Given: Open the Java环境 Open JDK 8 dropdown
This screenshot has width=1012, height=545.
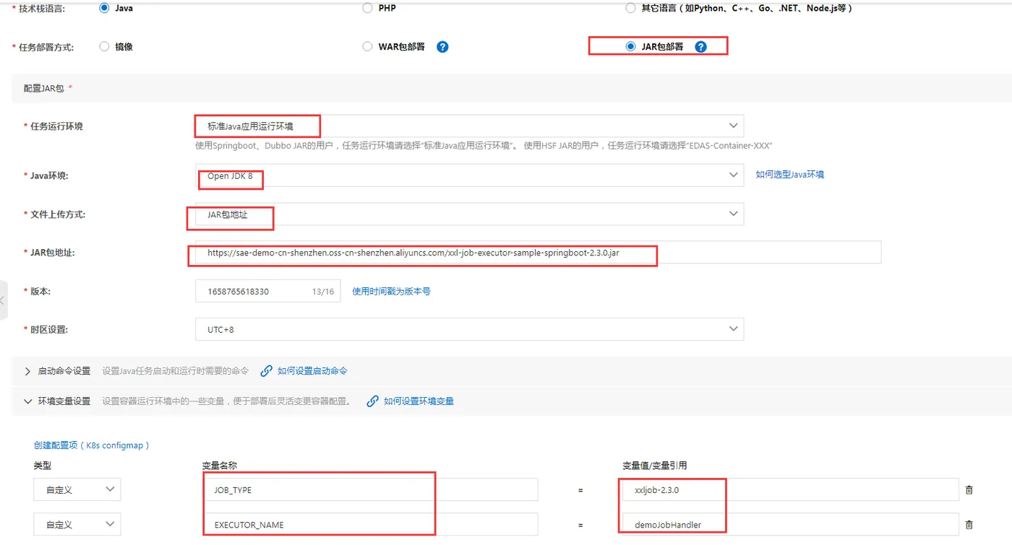Looking at the screenshot, I should click(x=470, y=175).
